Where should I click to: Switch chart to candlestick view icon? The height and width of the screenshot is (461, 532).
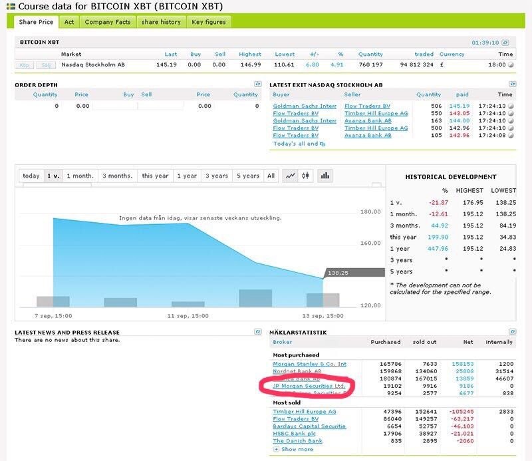(x=306, y=176)
